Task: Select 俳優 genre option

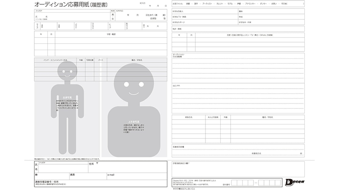Action: (188, 3)
